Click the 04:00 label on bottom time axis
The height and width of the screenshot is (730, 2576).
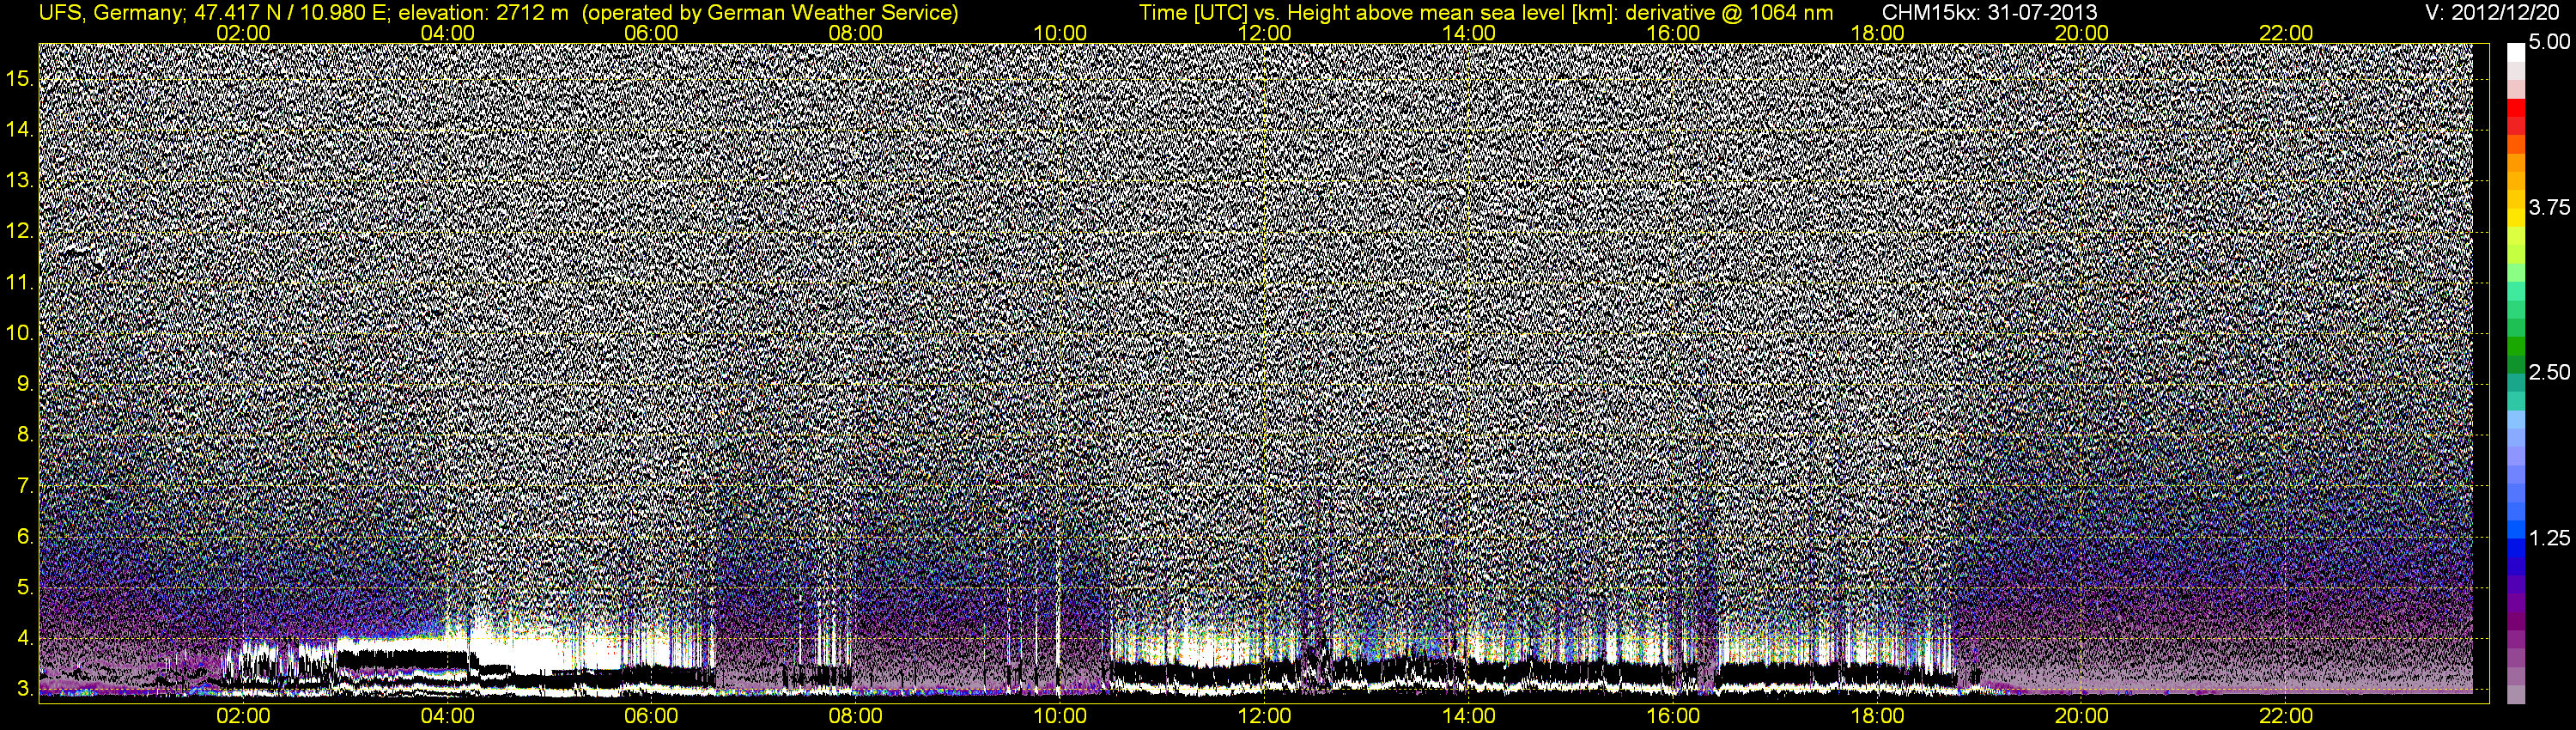click(x=447, y=716)
